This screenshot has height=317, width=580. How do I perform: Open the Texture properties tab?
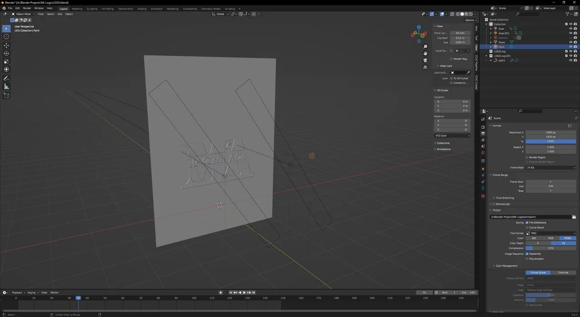(x=483, y=196)
